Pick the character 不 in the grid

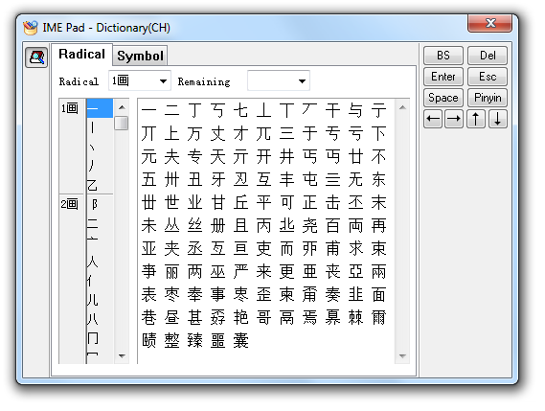378,157
